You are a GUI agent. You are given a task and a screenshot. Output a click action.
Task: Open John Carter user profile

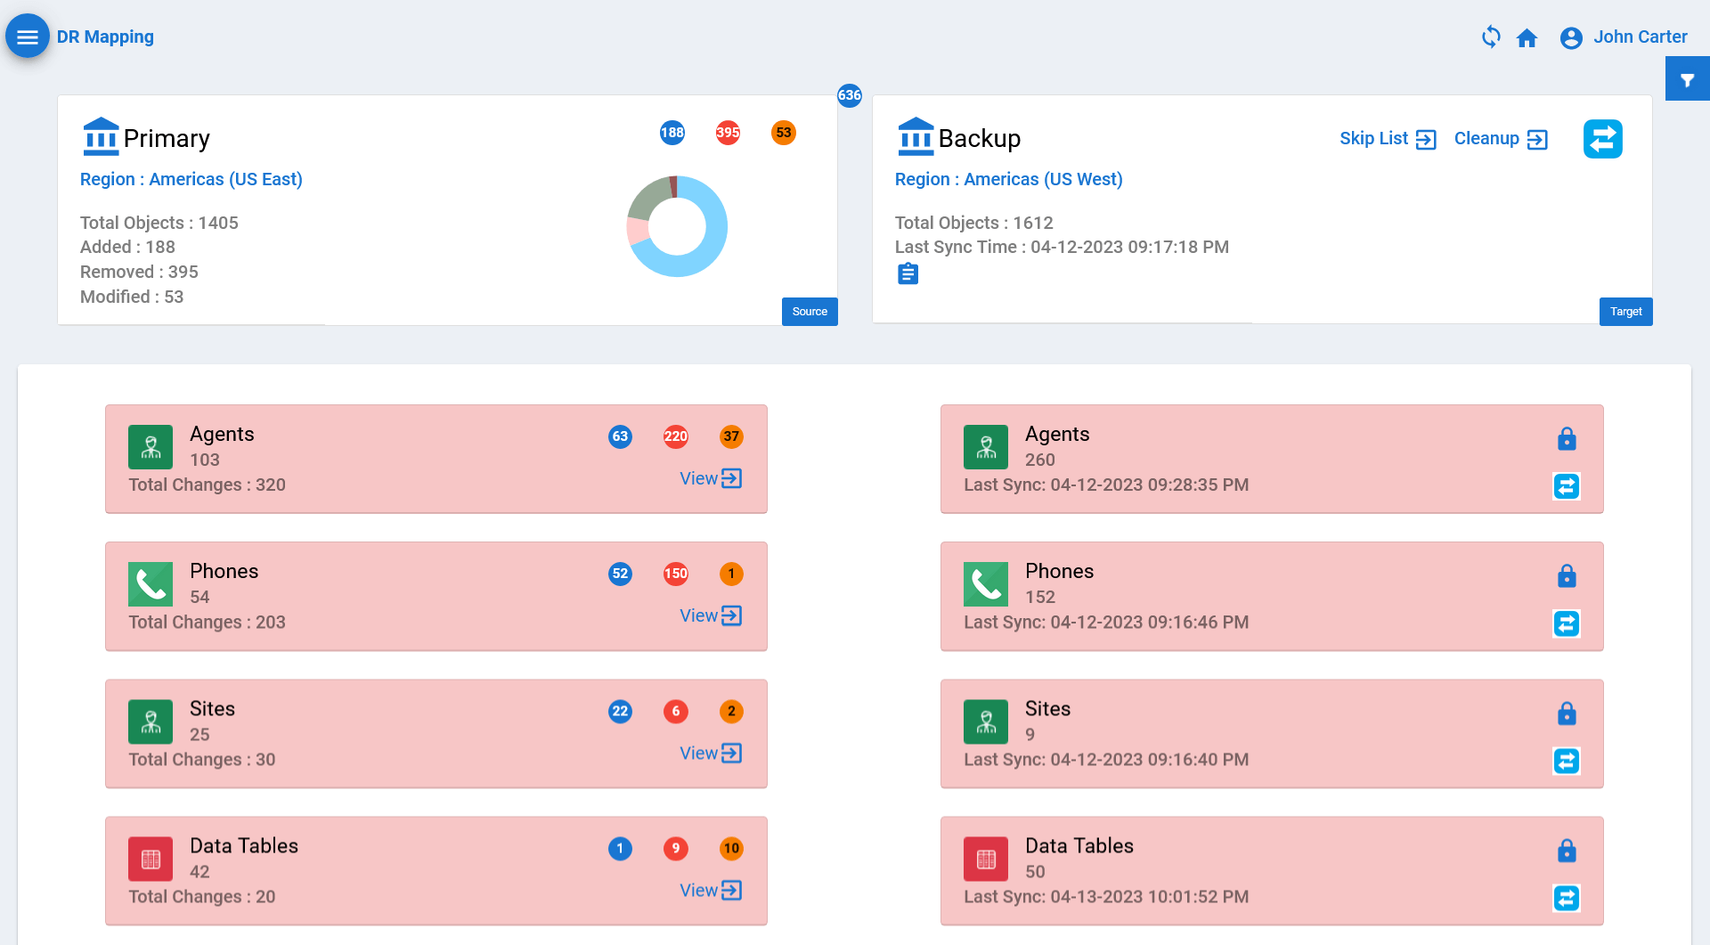click(x=1624, y=37)
